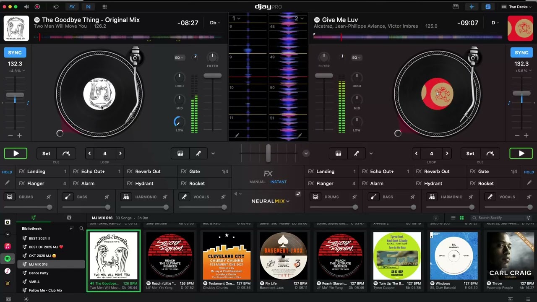Toggle HOLD for Give Me Luv deck FX
The width and height of the screenshot is (537, 302).
pyautogui.click(x=529, y=172)
